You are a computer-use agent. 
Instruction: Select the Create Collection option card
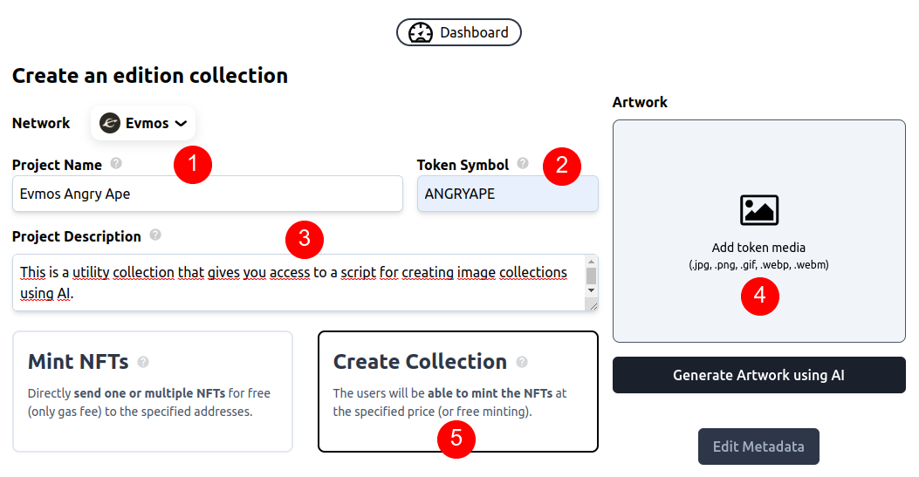tap(457, 392)
